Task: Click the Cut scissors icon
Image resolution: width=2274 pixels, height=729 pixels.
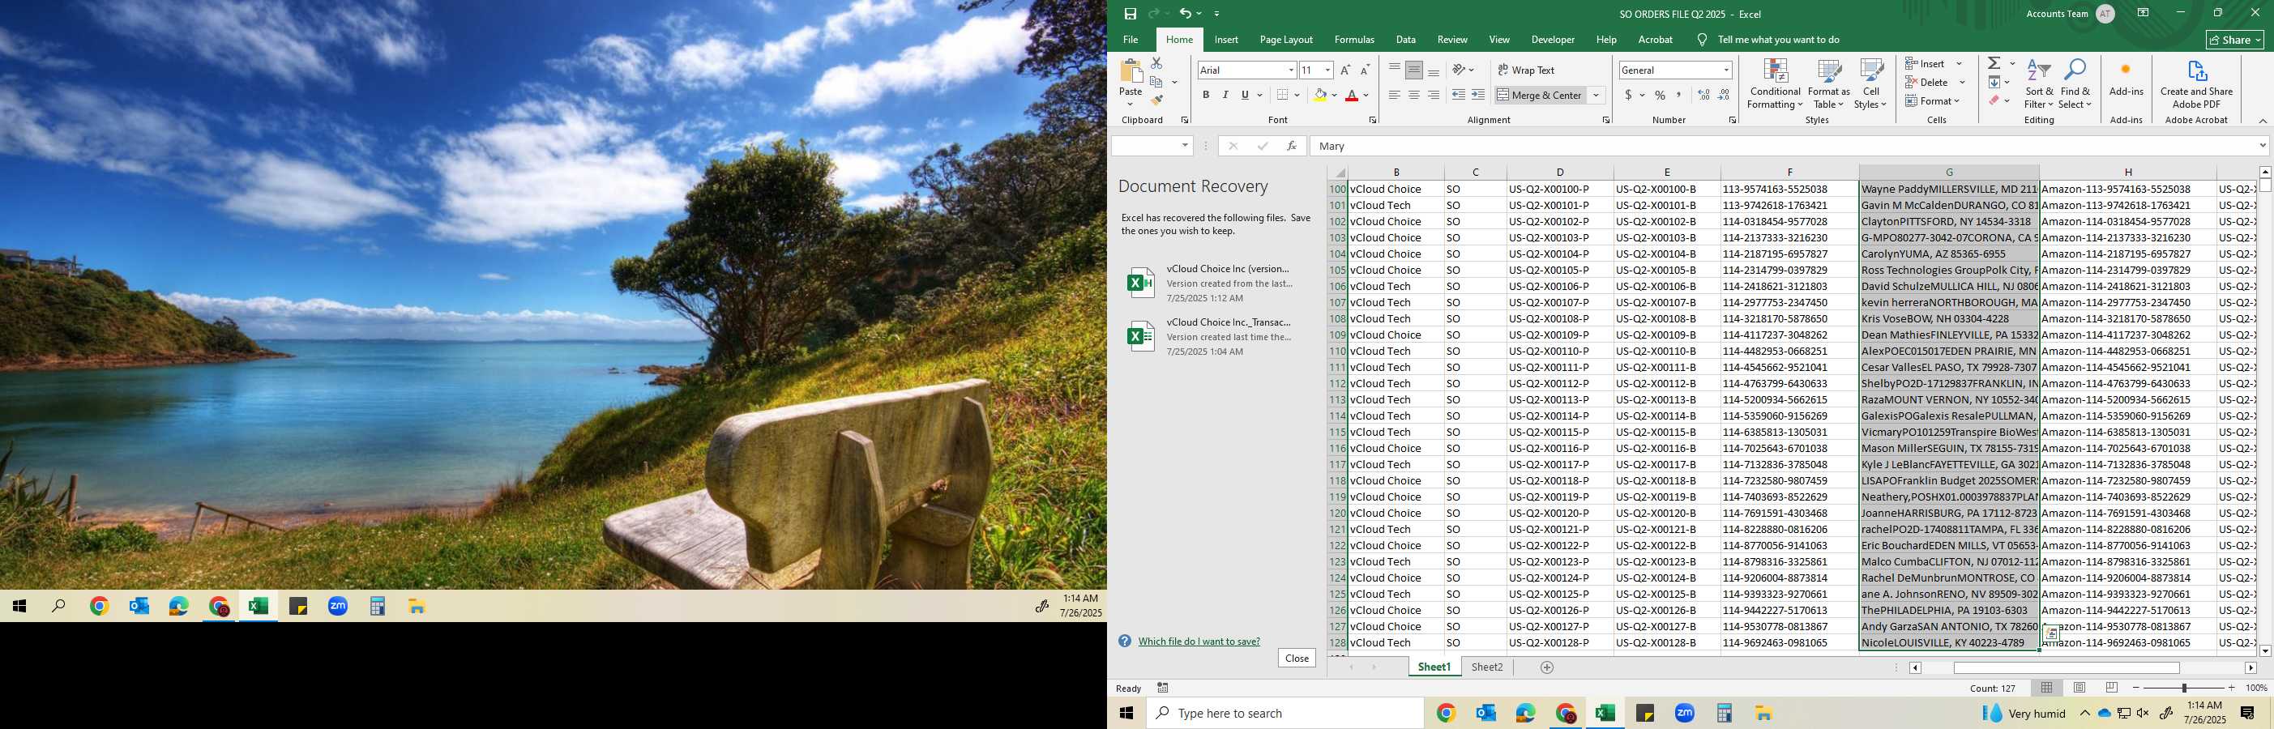Action: pos(1156,63)
